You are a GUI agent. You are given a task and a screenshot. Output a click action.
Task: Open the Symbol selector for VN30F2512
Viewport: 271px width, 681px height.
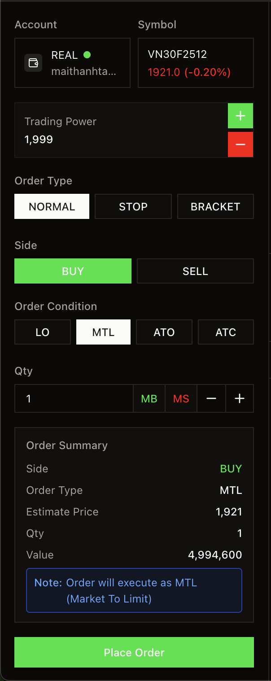[x=196, y=63]
